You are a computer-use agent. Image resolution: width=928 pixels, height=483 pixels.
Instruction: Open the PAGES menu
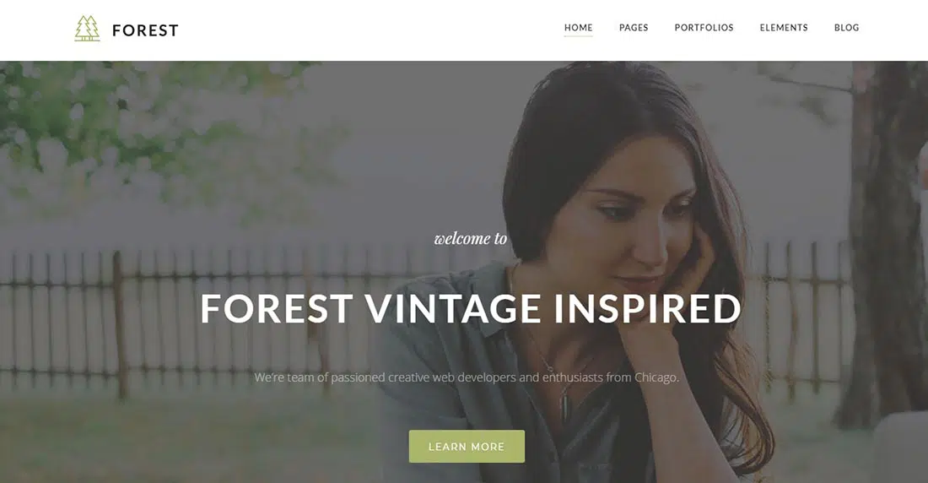[634, 27]
